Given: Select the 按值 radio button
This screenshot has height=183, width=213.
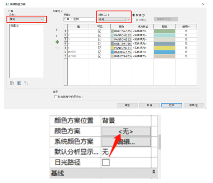Looking at the screenshot, I should point(134,15).
